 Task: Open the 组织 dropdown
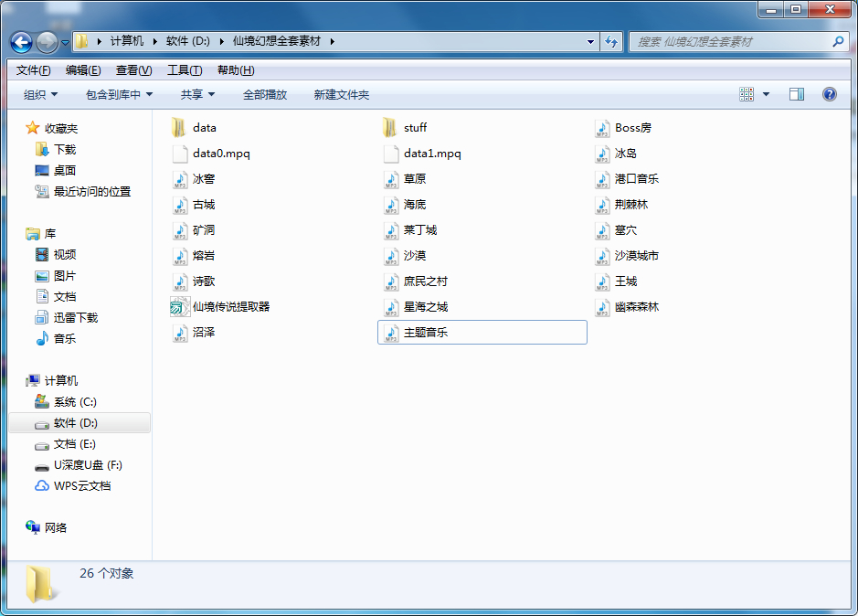tap(40, 95)
